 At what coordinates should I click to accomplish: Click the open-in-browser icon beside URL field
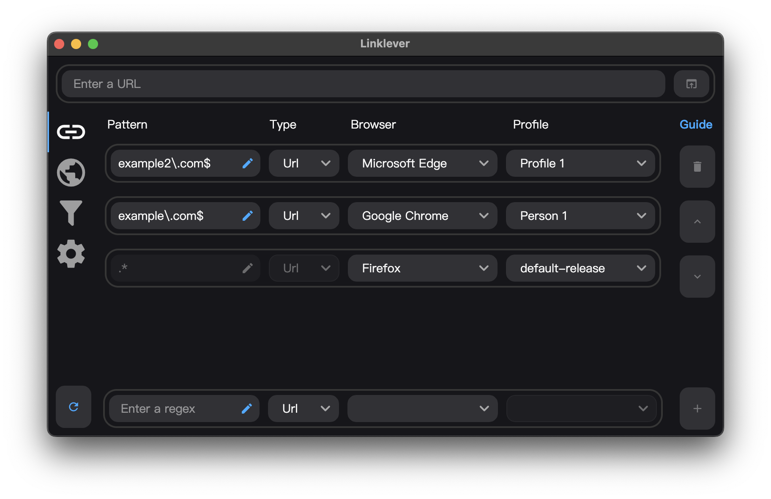point(691,84)
